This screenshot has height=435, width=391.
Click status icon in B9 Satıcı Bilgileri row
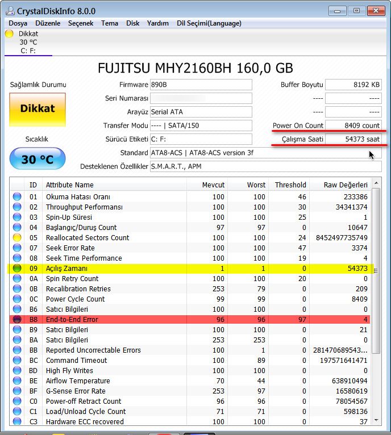coord(17,329)
